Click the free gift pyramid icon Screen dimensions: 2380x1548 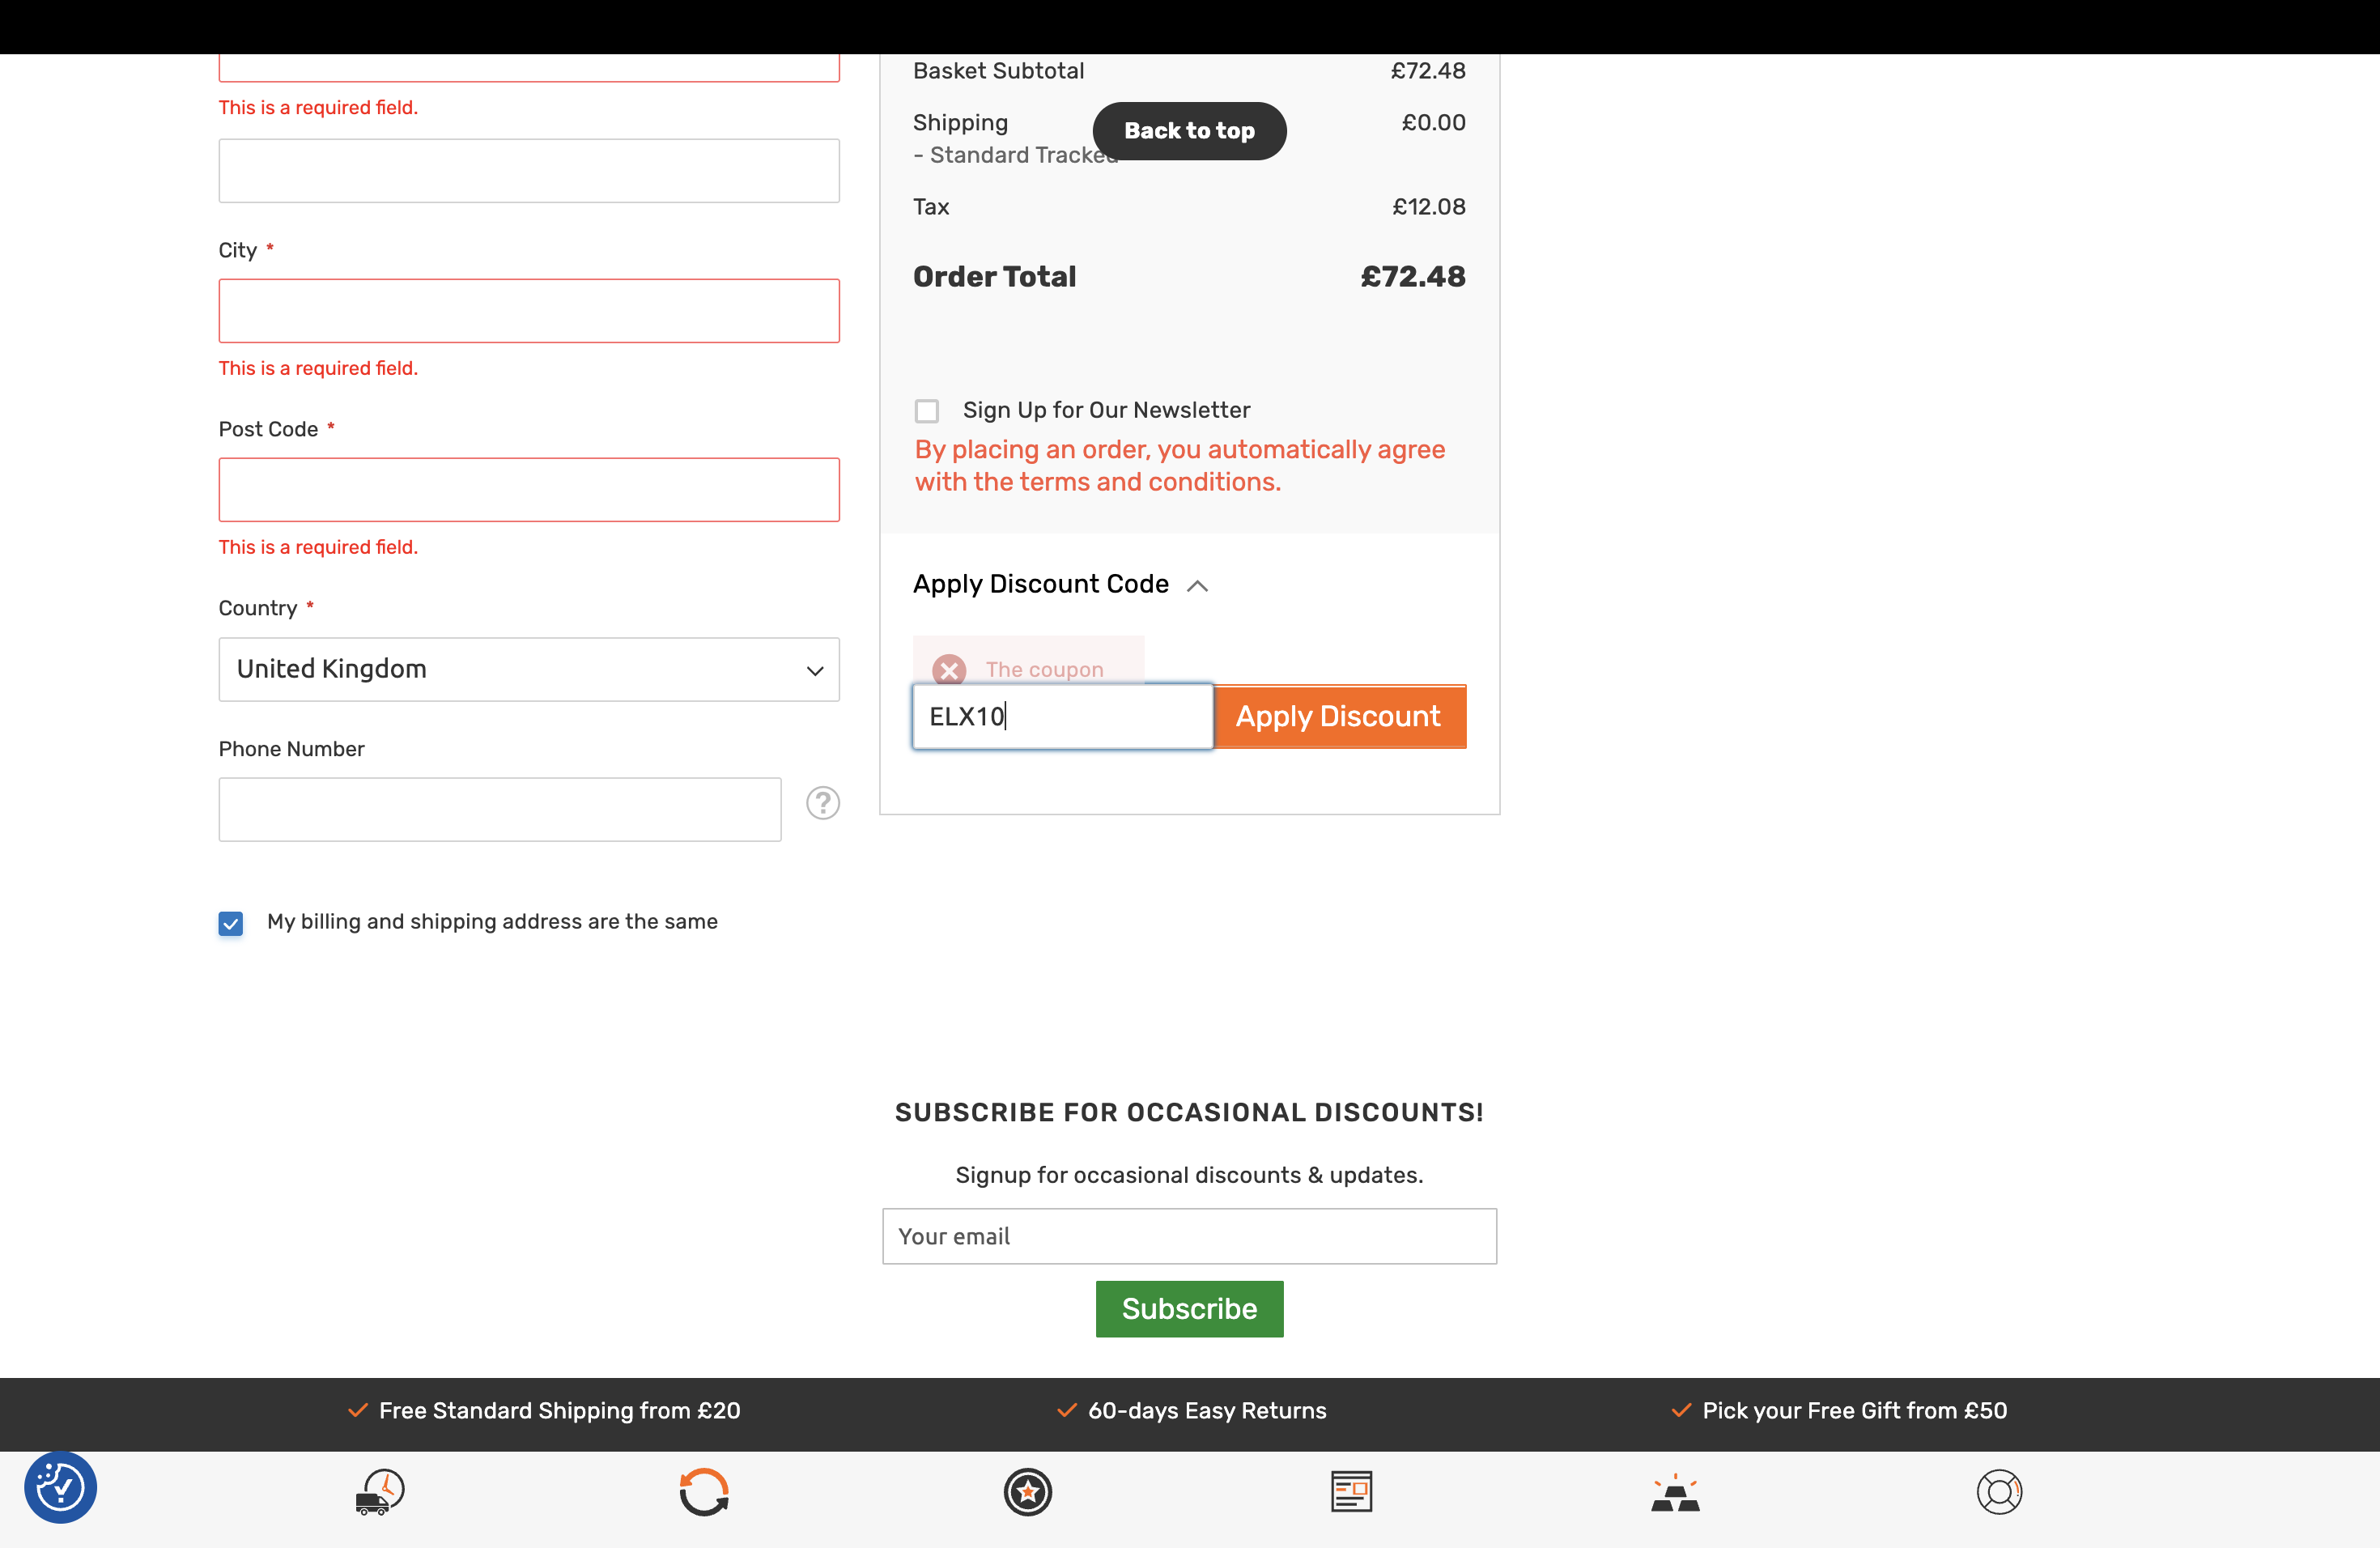click(x=1675, y=1493)
